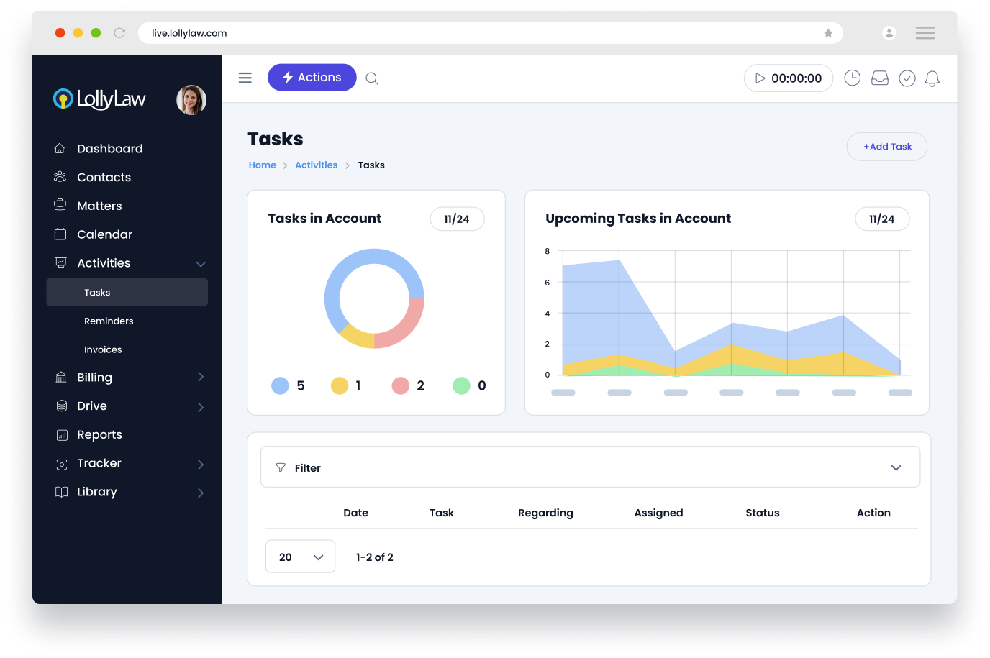Viewport: 990px width, 658px height.
Task: Click the blue legend dot showing 5
Action: (x=280, y=386)
